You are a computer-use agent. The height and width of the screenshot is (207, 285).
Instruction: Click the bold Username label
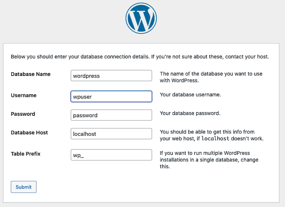point(23,95)
